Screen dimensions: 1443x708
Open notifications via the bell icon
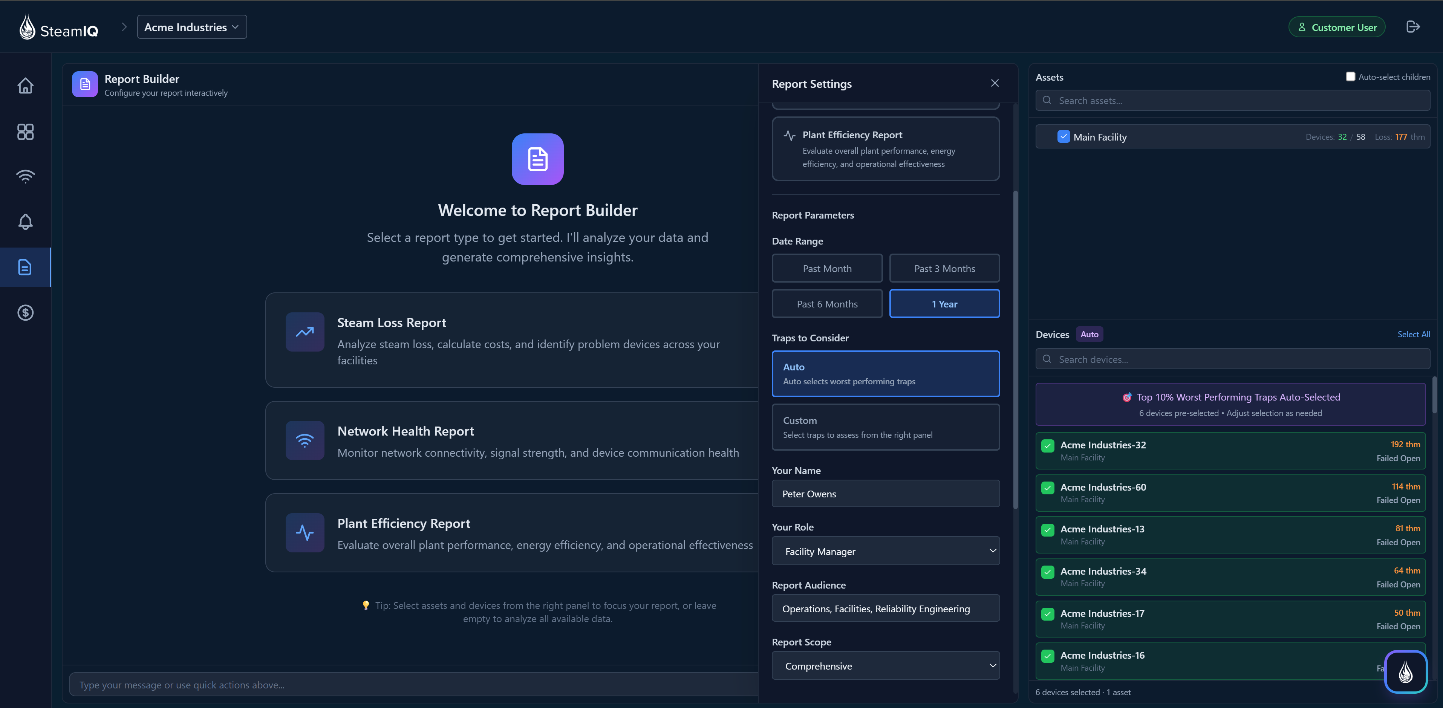pos(26,222)
